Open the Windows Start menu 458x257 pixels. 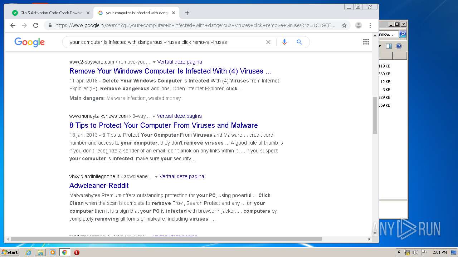[x=10, y=252]
